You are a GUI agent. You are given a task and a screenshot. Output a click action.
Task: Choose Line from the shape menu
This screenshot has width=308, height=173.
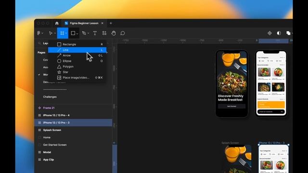click(x=77, y=50)
